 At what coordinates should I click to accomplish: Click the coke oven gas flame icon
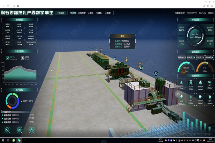pos(200,82)
